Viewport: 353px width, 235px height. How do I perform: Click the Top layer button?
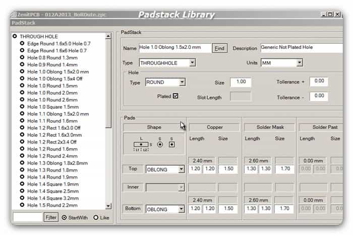tap(133, 169)
